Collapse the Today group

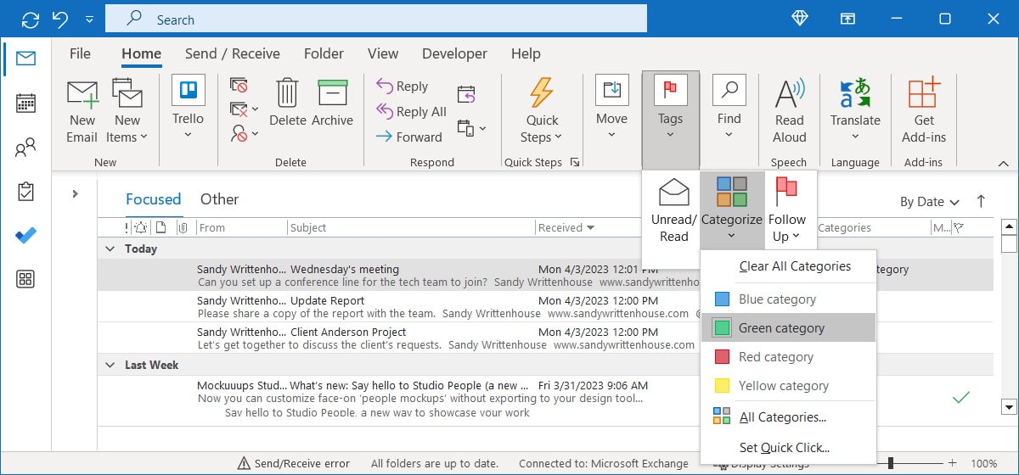tap(110, 249)
